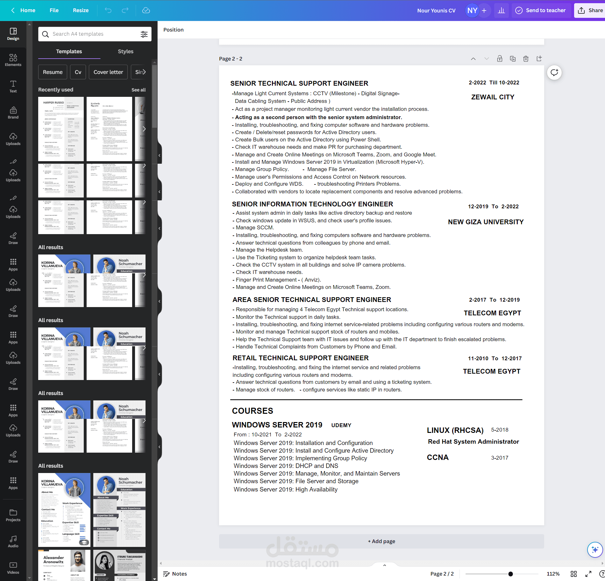Move page down with down chevron
This screenshot has height=581, width=605.
[487, 59]
